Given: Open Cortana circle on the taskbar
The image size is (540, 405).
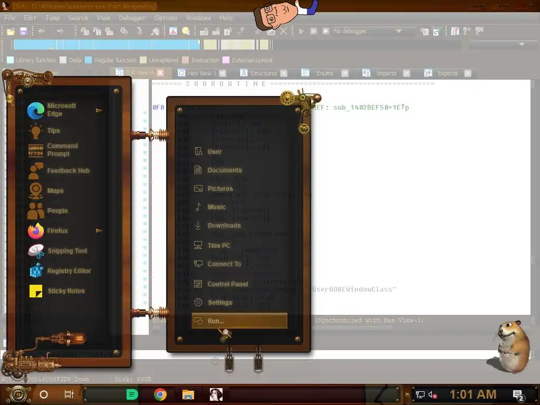Looking at the screenshot, I should coord(44,394).
